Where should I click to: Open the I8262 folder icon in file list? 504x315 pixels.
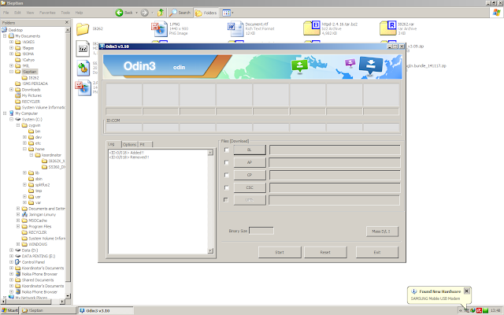pyautogui.click(x=83, y=29)
